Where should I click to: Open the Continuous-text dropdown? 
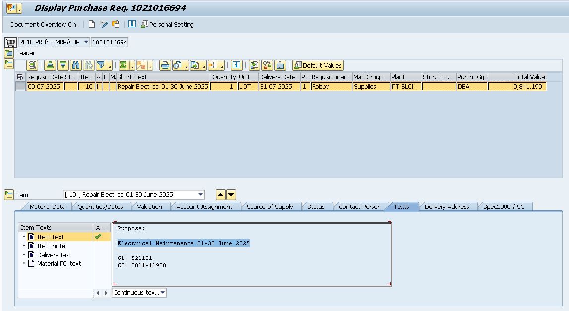(163, 293)
